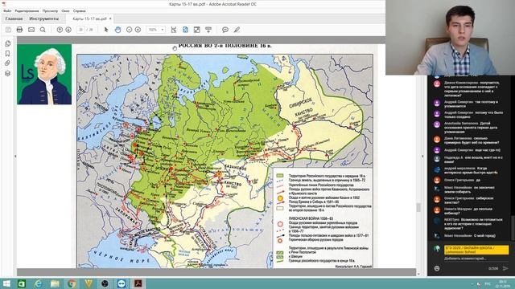Switch to the Инструменты tab

44,18
